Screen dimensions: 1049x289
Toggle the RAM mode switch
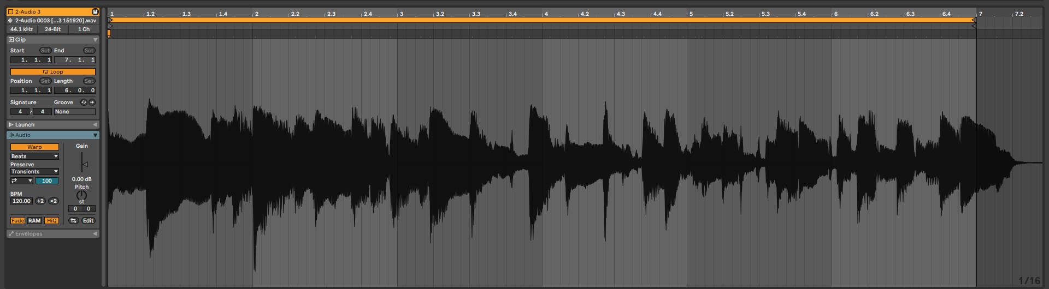[x=34, y=221]
